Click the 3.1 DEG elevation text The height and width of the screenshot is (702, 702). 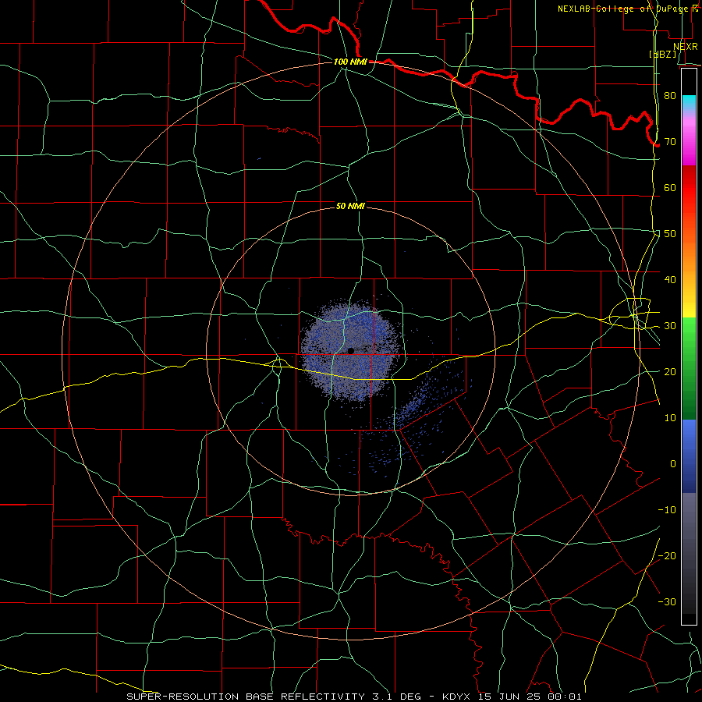(x=397, y=697)
